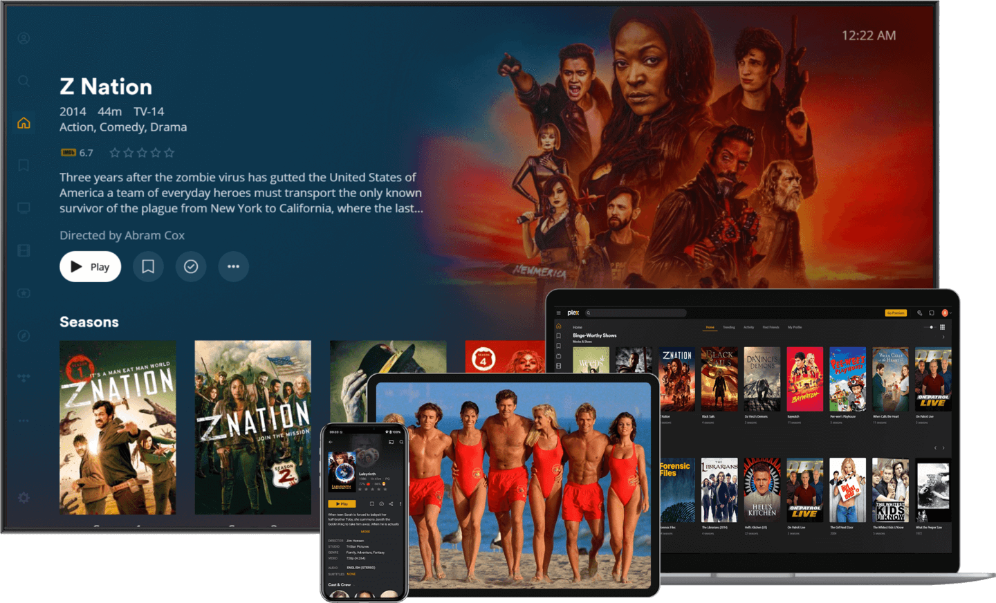The width and height of the screenshot is (996, 603).
Task: Mark Z Nation as watched
Action: (x=191, y=266)
